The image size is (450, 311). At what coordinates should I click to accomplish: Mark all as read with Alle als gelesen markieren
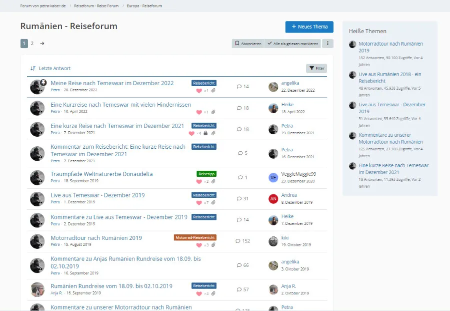pos(292,44)
